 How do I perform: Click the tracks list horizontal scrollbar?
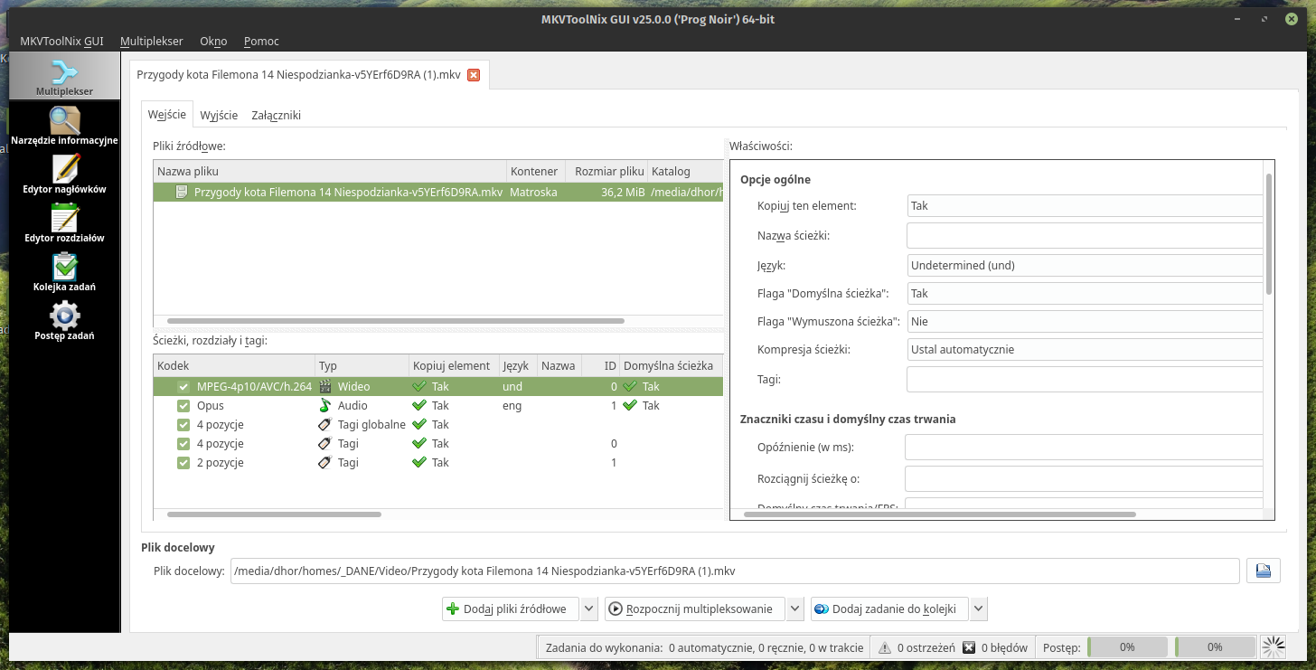(x=275, y=514)
